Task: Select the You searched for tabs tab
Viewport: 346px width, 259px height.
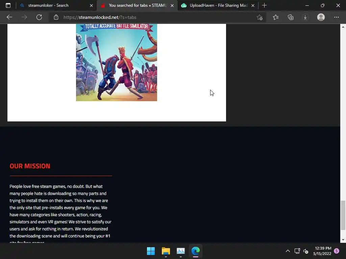Action: [x=137, y=5]
